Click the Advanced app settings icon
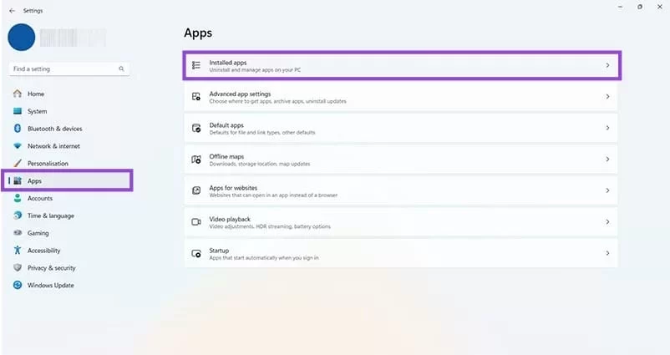The height and width of the screenshot is (355, 670). [196, 97]
